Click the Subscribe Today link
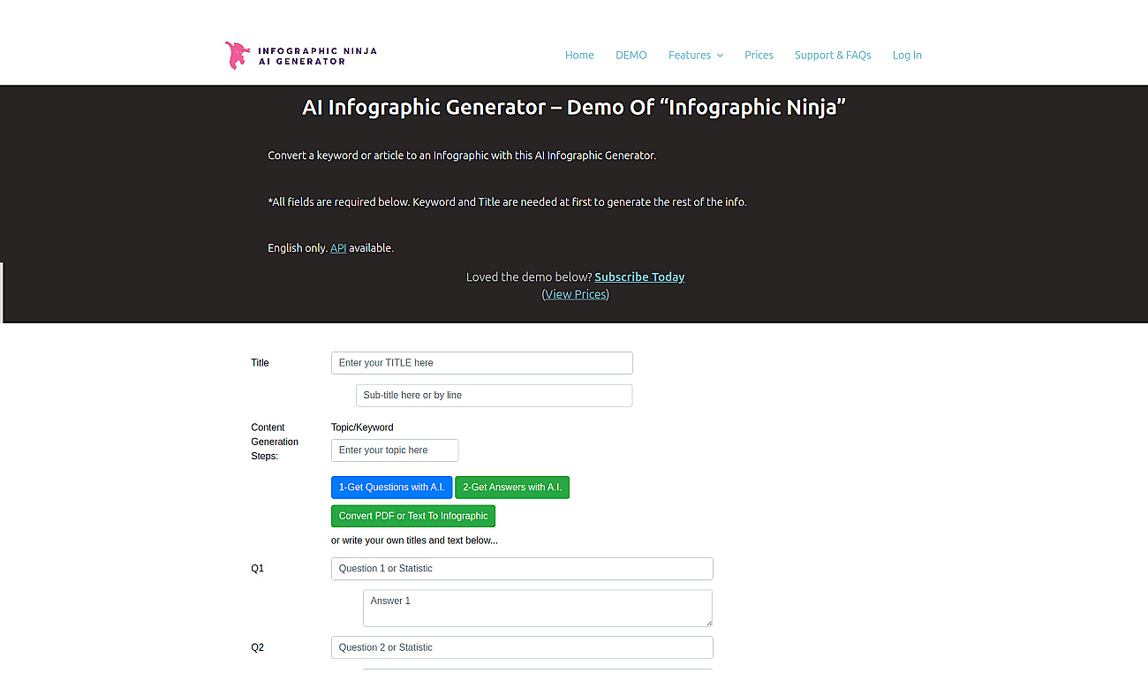This screenshot has height=696, width=1148. [x=639, y=276]
